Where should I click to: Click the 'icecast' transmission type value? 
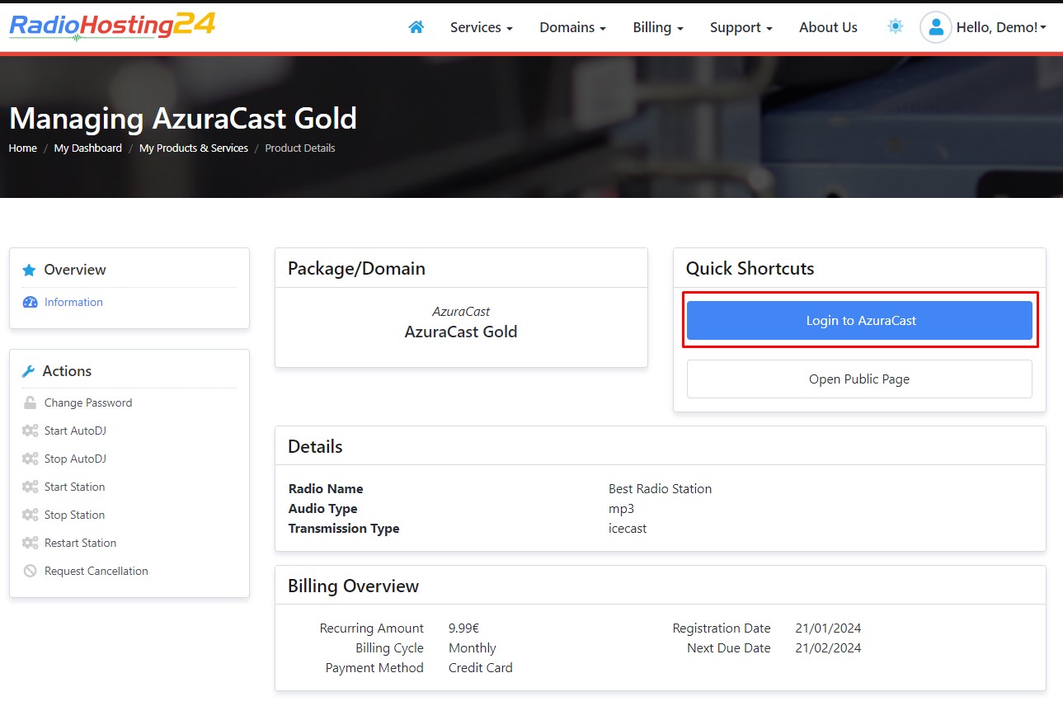628,529
